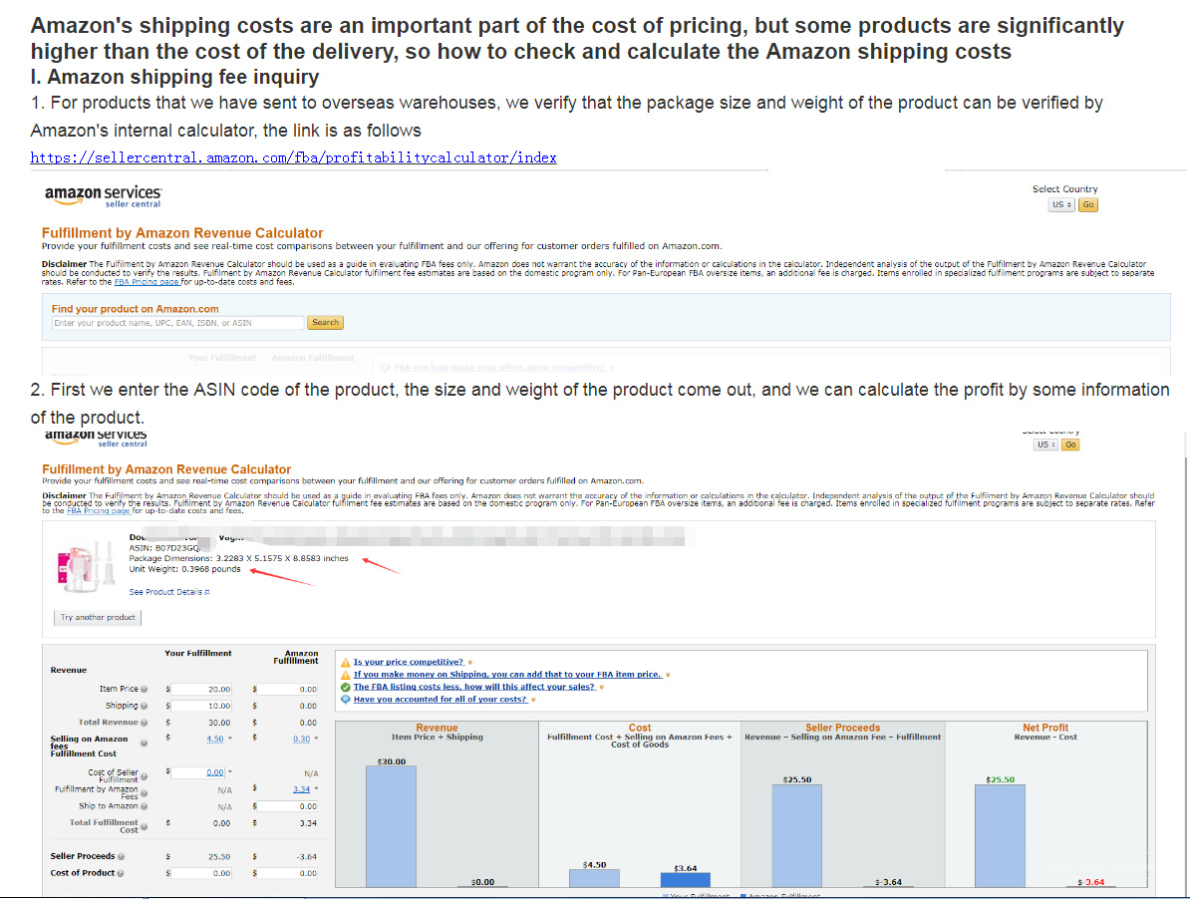Click the 0.30 Amazon Fulfillment selling fee link
1190x899 pixels.
click(x=301, y=739)
